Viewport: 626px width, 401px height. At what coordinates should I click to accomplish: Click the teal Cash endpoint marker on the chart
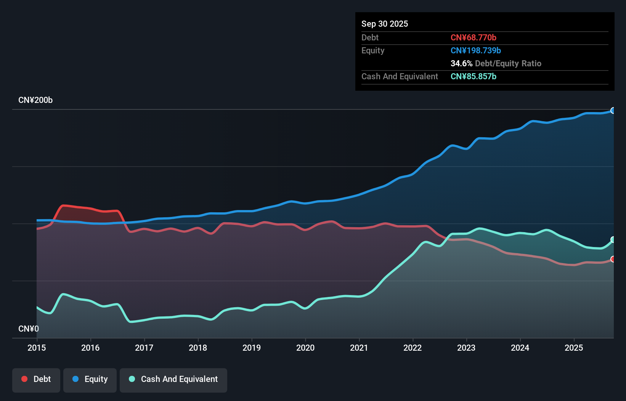click(x=613, y=240)
